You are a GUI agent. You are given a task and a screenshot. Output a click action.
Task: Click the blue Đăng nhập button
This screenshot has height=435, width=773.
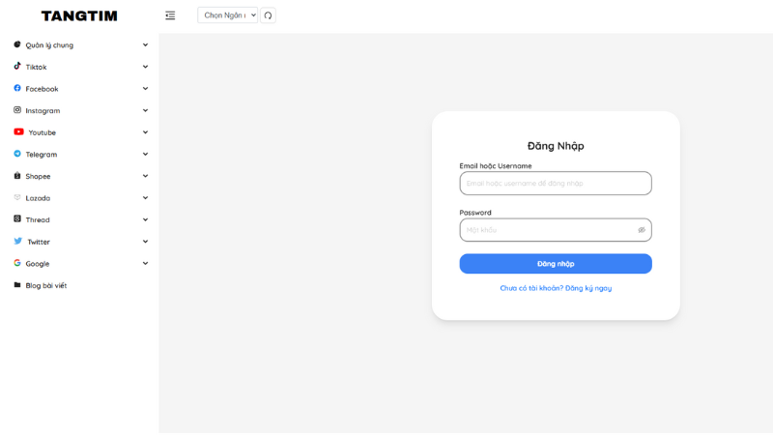pyautogui.click(x=556, y=264)
